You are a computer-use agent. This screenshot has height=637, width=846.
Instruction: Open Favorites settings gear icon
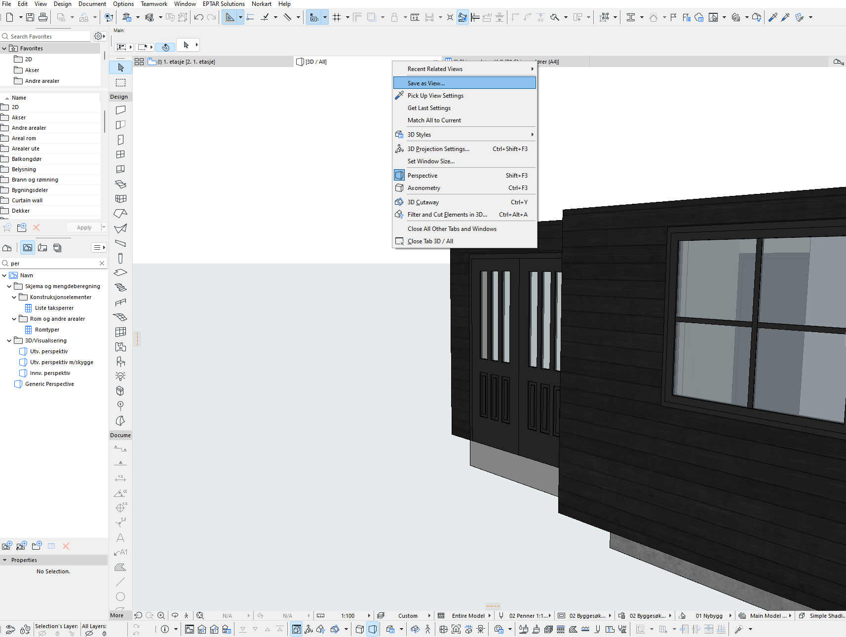tap(99, 37)
